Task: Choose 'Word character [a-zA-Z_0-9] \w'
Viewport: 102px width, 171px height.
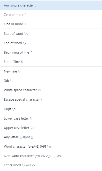Action: pos(51,147)
